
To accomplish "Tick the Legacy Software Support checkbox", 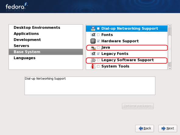I will [98, 60].
